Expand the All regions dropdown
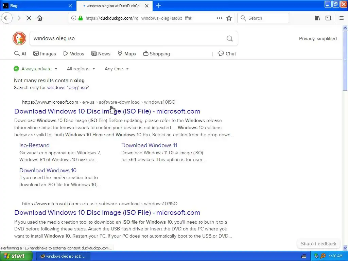This screenshot has width=348, height=261. (81, 69)
